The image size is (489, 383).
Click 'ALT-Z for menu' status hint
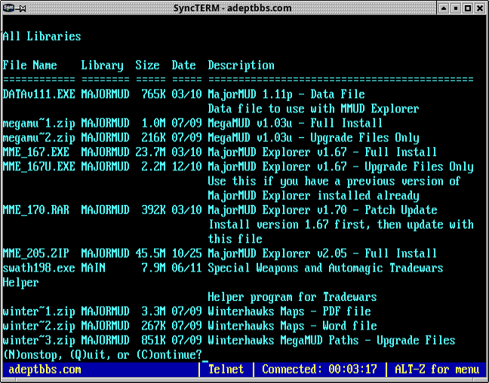coord(437,369)
